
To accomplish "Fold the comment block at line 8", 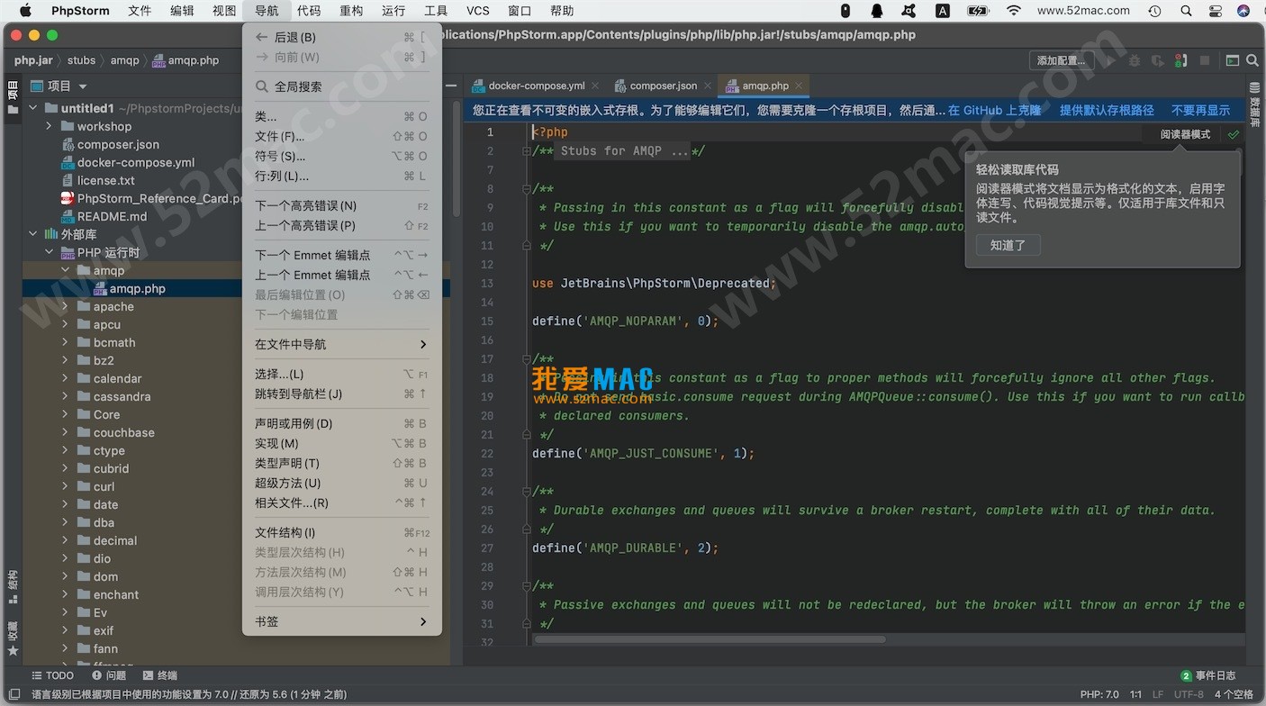I will click(526, 189).
